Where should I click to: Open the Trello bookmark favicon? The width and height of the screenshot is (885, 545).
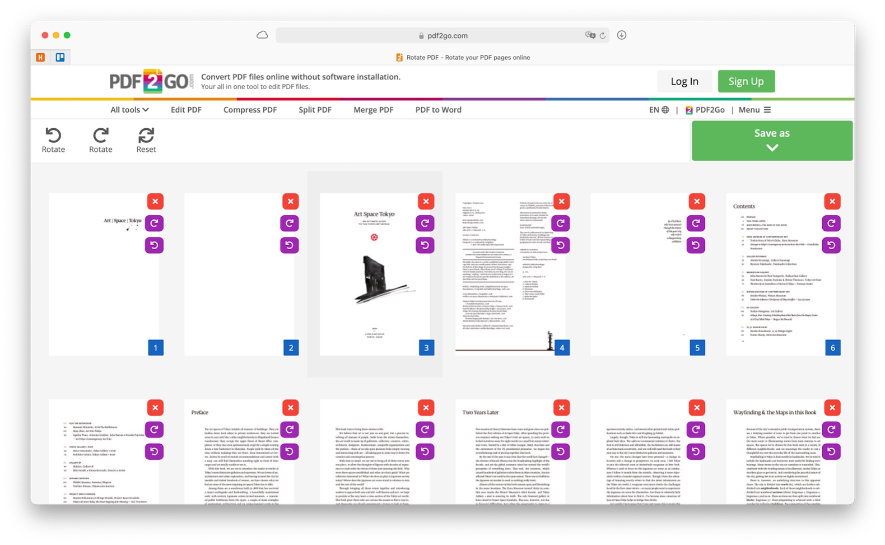point(60,57)
